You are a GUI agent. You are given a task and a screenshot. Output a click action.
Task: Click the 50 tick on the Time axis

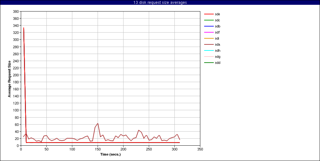point(46,149)
